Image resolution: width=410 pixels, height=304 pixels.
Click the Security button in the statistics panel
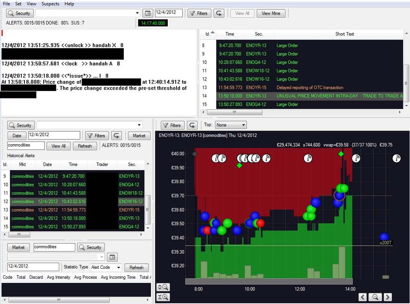coord(91,247)
